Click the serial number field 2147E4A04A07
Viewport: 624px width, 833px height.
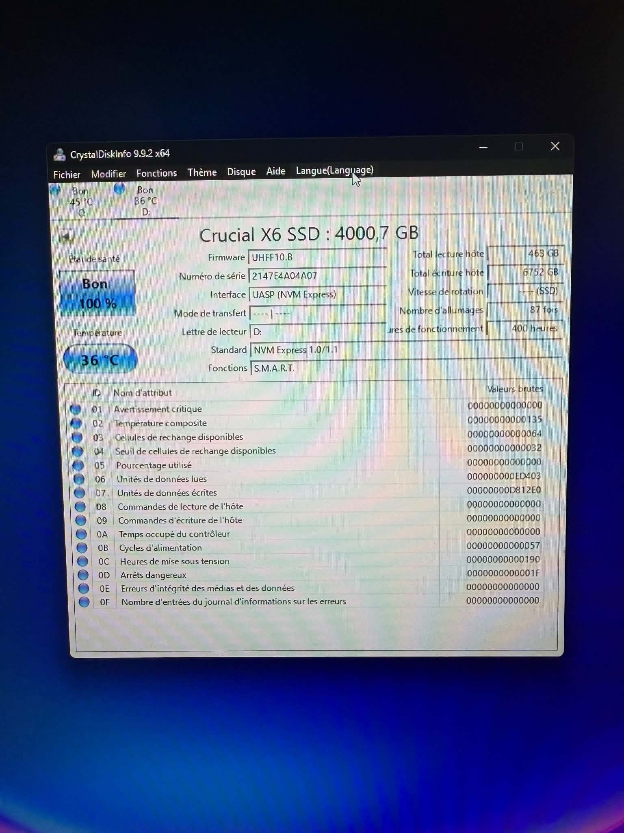317,276
